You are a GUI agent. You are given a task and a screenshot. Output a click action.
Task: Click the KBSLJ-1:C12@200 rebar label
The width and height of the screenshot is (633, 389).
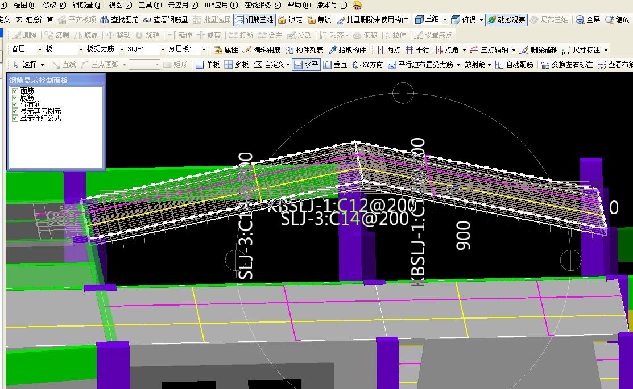[x=342, y=205]
